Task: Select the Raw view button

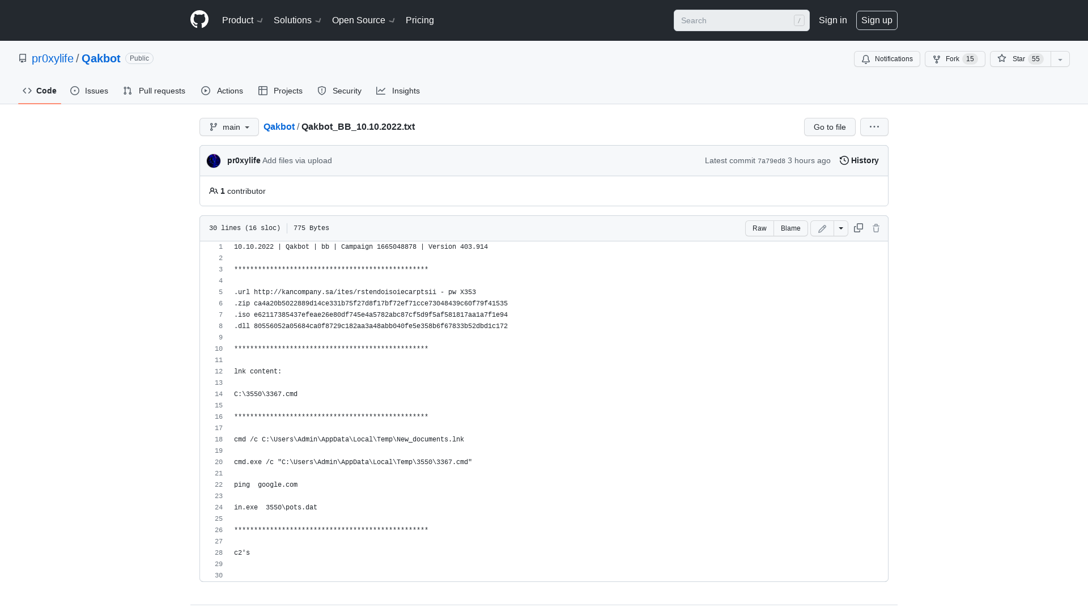Action: pyautogui.click(x=759, y=228)
